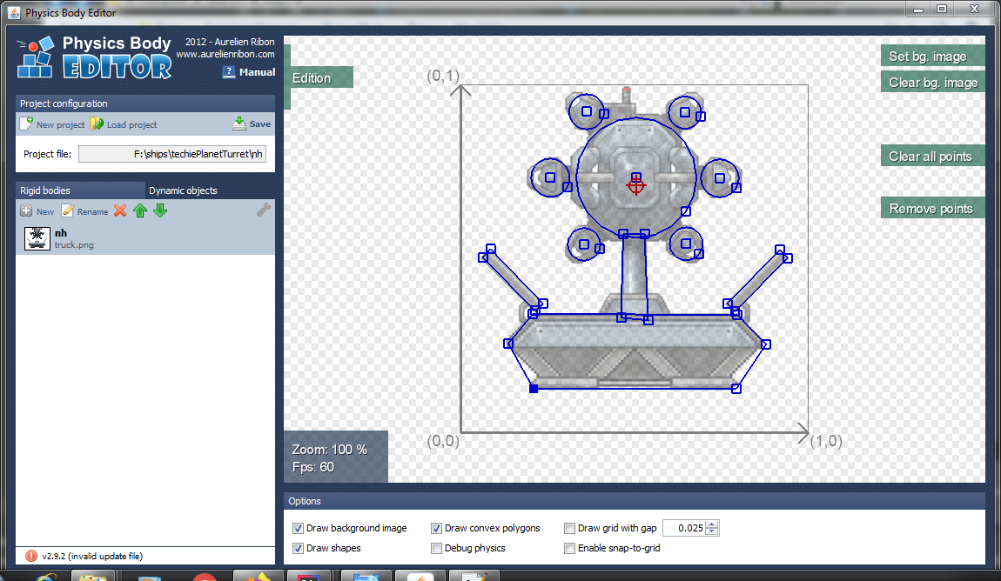Open the Manual help icon
The image size is (1001, 581).
coord(229,72)
